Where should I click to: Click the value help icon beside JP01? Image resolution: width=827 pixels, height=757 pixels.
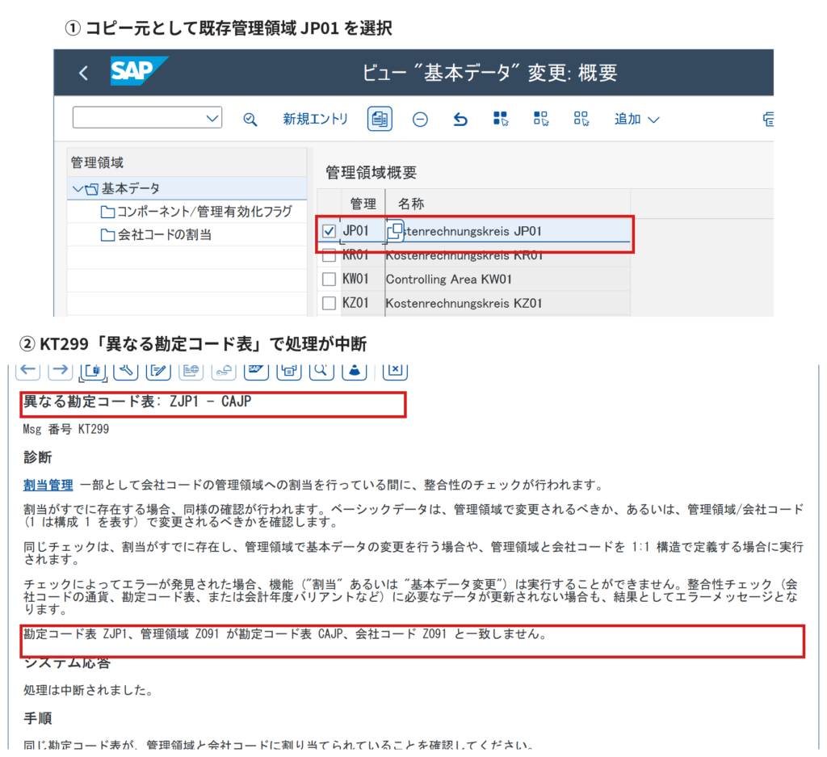(x=395, y=231)
